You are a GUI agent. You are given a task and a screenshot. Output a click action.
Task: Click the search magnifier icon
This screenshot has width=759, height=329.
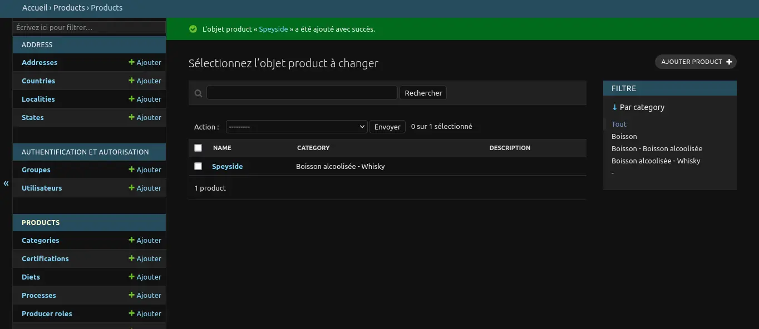click(198, 93)
